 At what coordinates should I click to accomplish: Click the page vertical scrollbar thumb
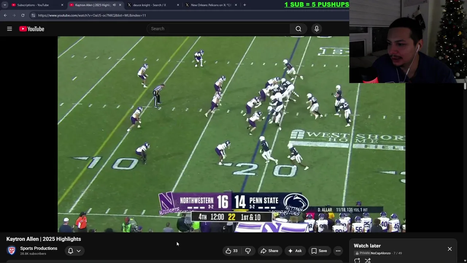coord(465,86)
